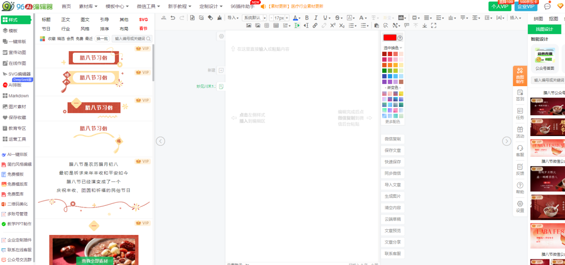Open the 模板 item in left sidebar
The image size is (565, 265).
click(x=13, y=31)
